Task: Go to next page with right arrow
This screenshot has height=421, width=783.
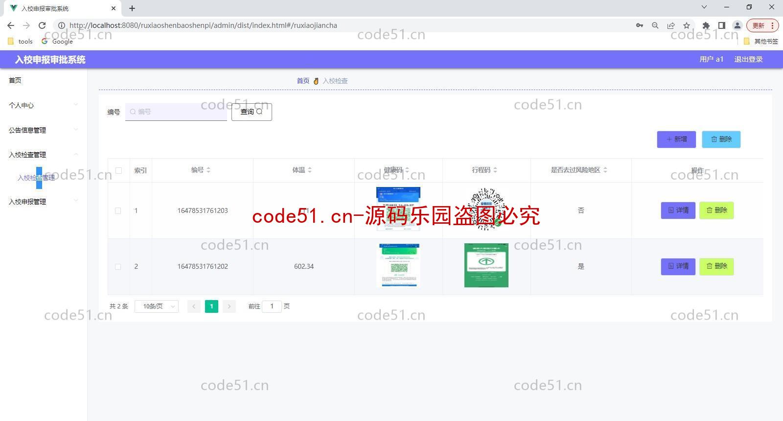Action: coord(229,306)
